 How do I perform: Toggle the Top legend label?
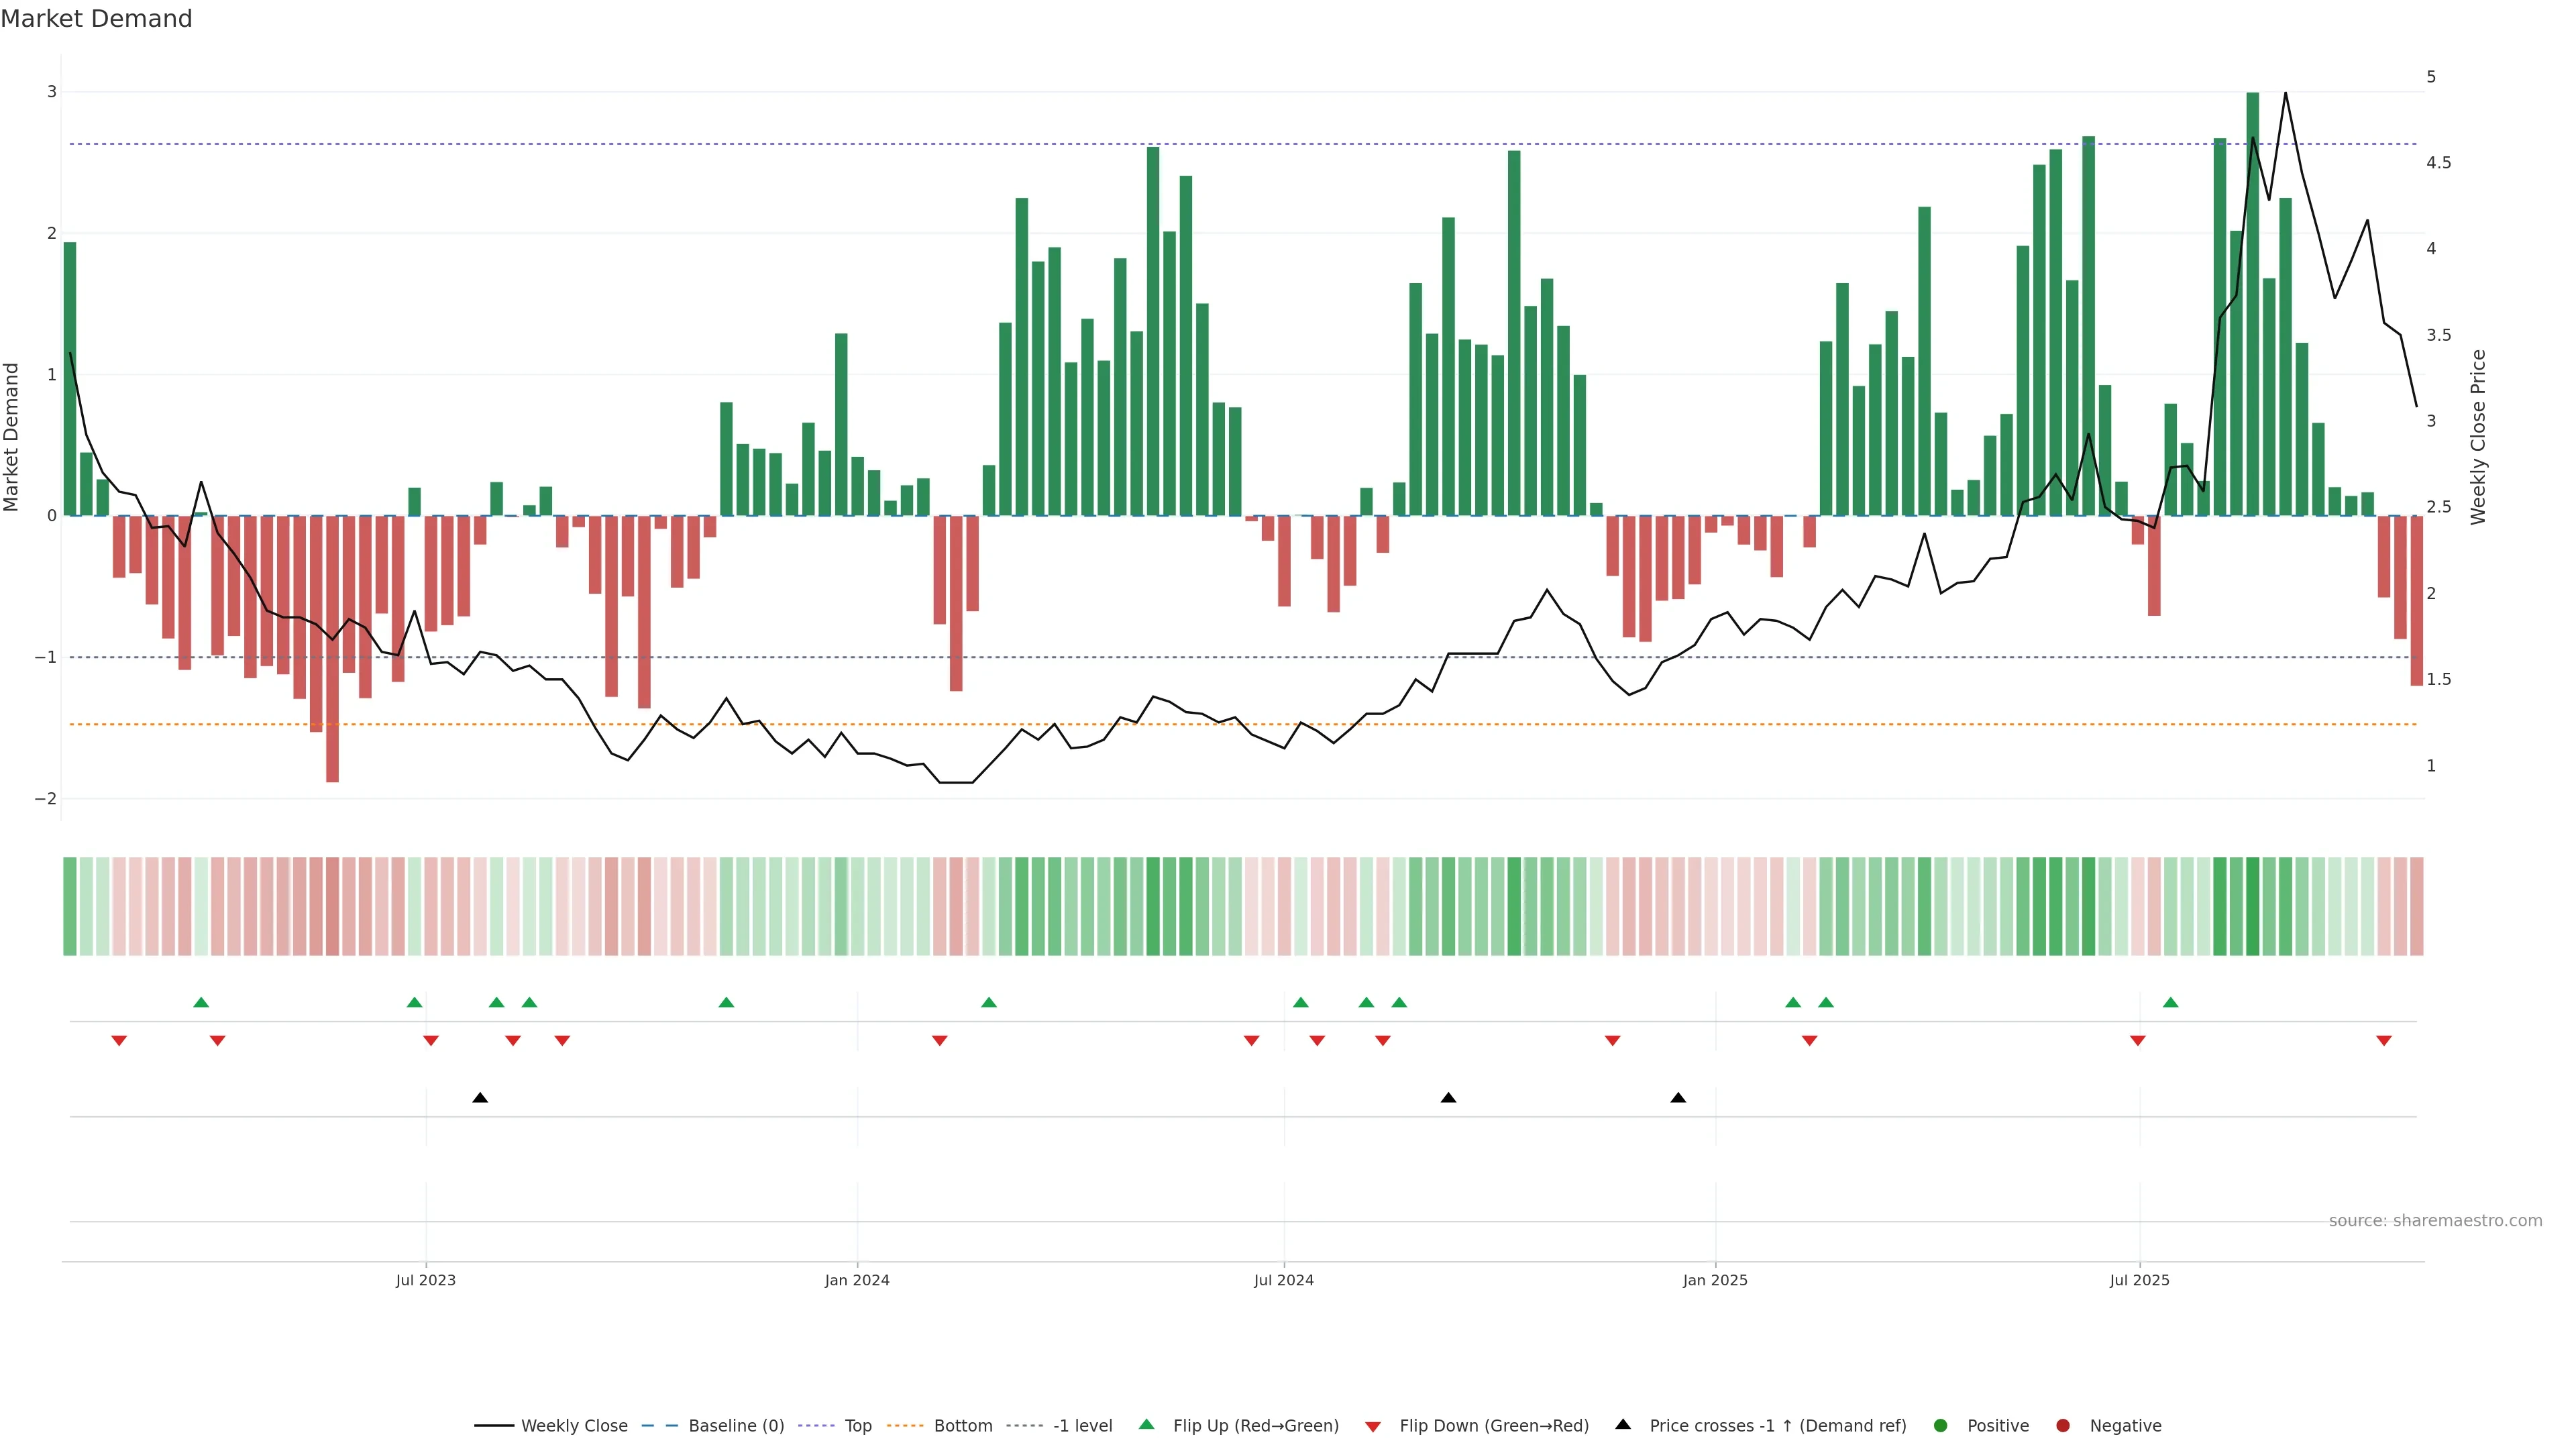pos(858,1425)
